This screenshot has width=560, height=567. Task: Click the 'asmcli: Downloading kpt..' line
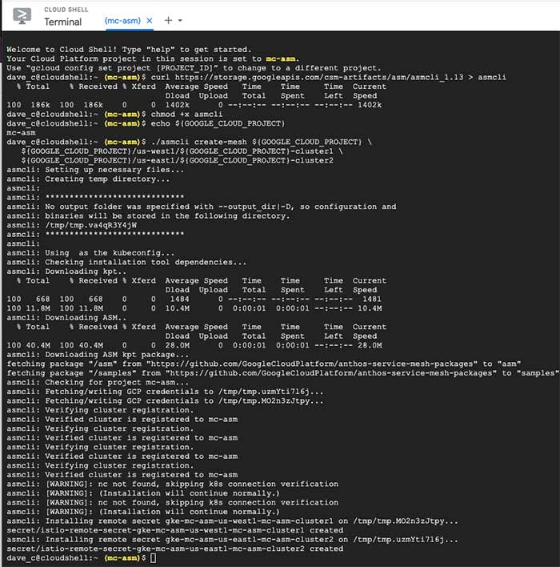[x=67, y=271]
